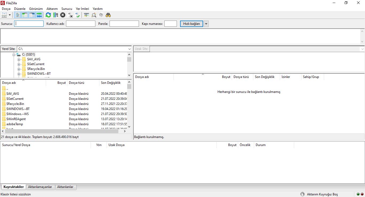
Task: Click into the Kullanıcı adı field
Action: click(81, 24)
